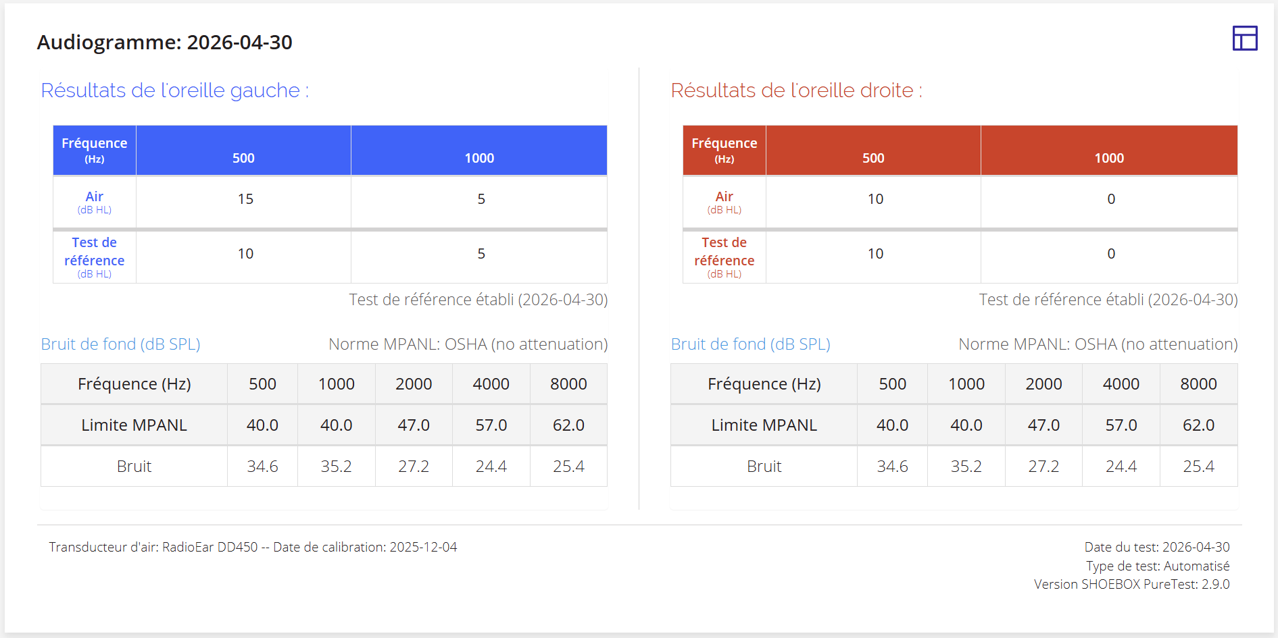1278x638 pixels.
Task: Select left noise value 35.2
Action: (x=336, y=467)
